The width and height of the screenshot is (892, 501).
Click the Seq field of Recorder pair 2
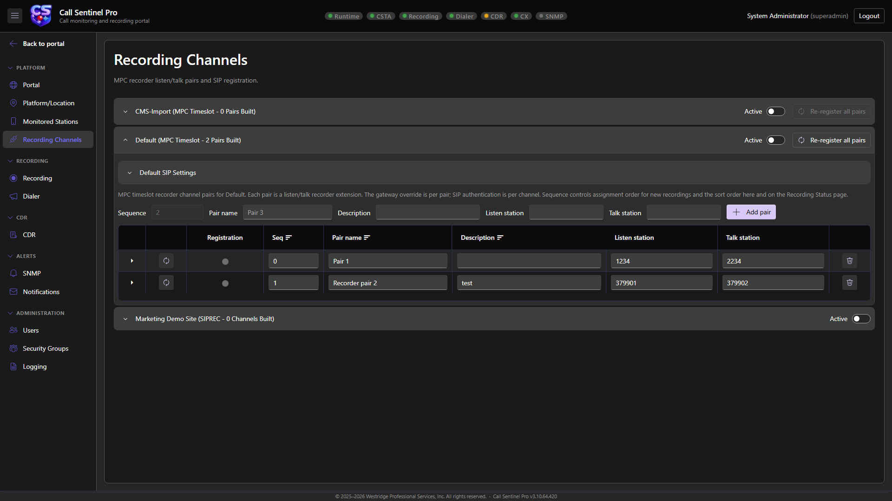click(294, 283)
